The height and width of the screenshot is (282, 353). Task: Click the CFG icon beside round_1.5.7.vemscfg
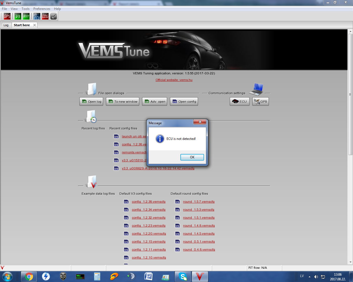pos(178,202)
